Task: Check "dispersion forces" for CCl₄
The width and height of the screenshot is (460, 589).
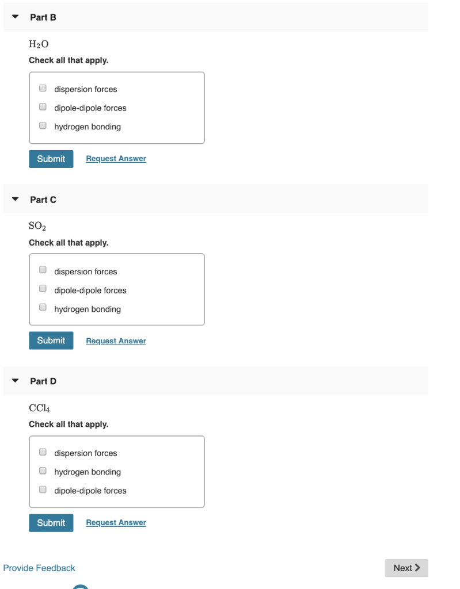Action: point(43,452)
